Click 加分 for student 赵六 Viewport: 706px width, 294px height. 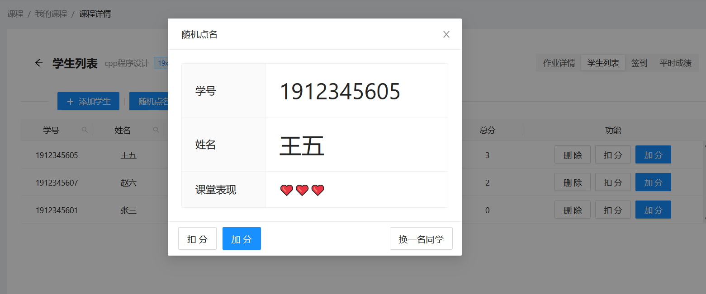pos(653,182)
